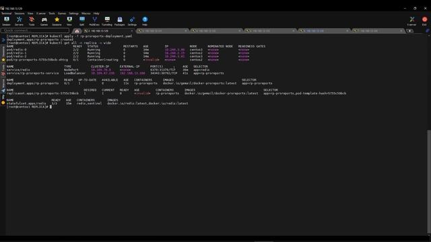
Task: Open the View menu
Action: [30, 13]
